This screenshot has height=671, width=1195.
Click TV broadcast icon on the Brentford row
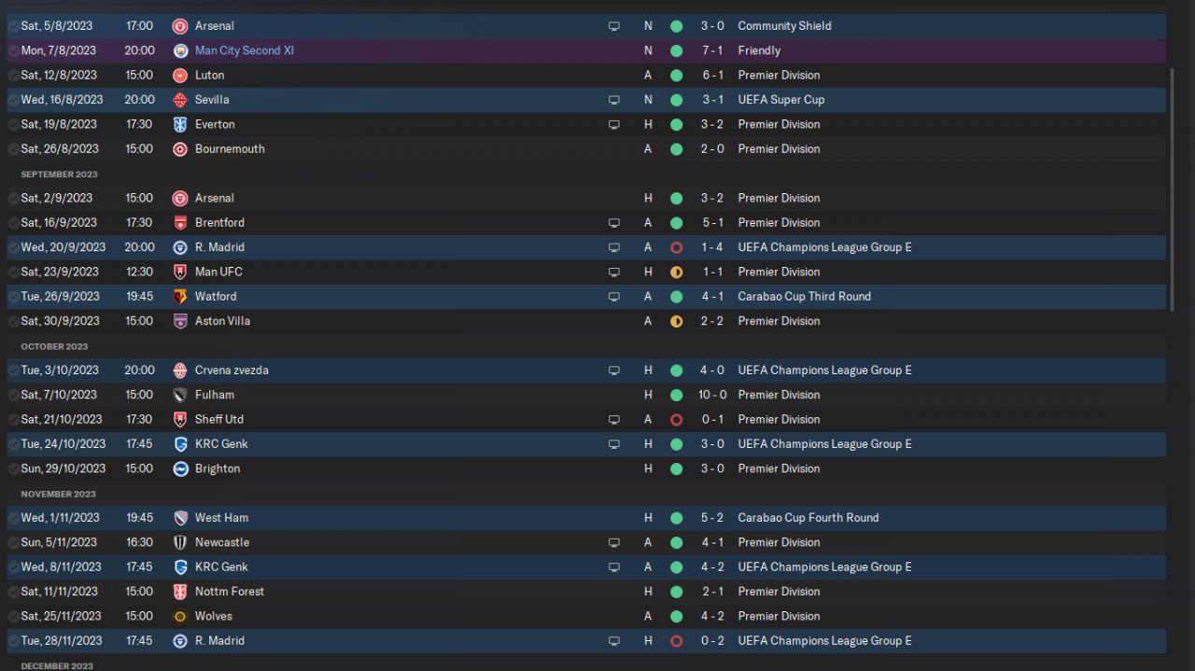tap(613, 223)
